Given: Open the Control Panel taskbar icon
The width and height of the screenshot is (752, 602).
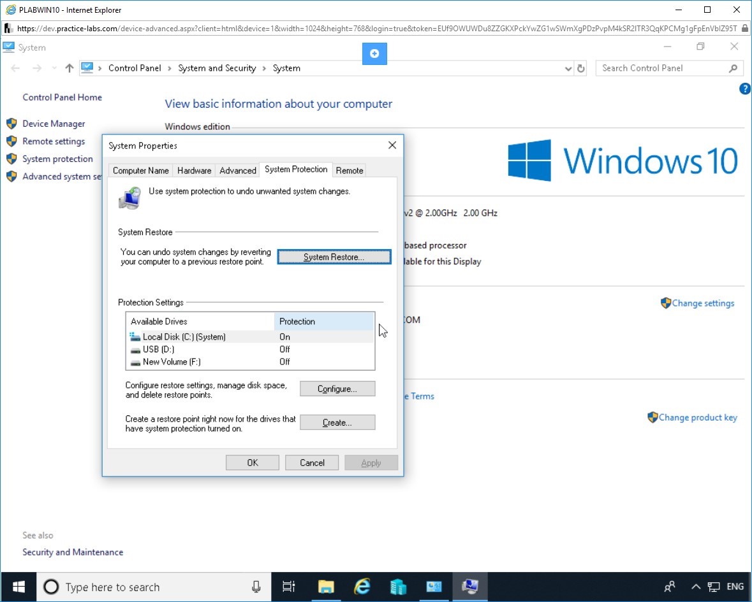Looking at the screenshot, I should pyautogui.click(x=434, y=587).
